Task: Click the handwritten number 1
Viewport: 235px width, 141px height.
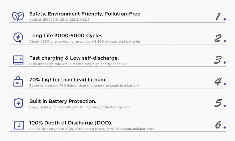Action: point(218,17)
